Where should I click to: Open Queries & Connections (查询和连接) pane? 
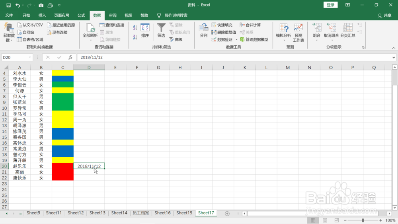(112, 25)
